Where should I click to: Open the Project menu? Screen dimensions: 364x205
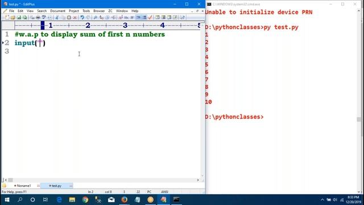pos(74,11)
